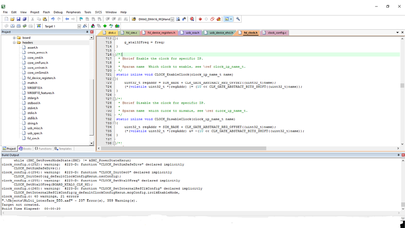Click the Cut scissors icon
405x228 pixels.
[32, 19]
